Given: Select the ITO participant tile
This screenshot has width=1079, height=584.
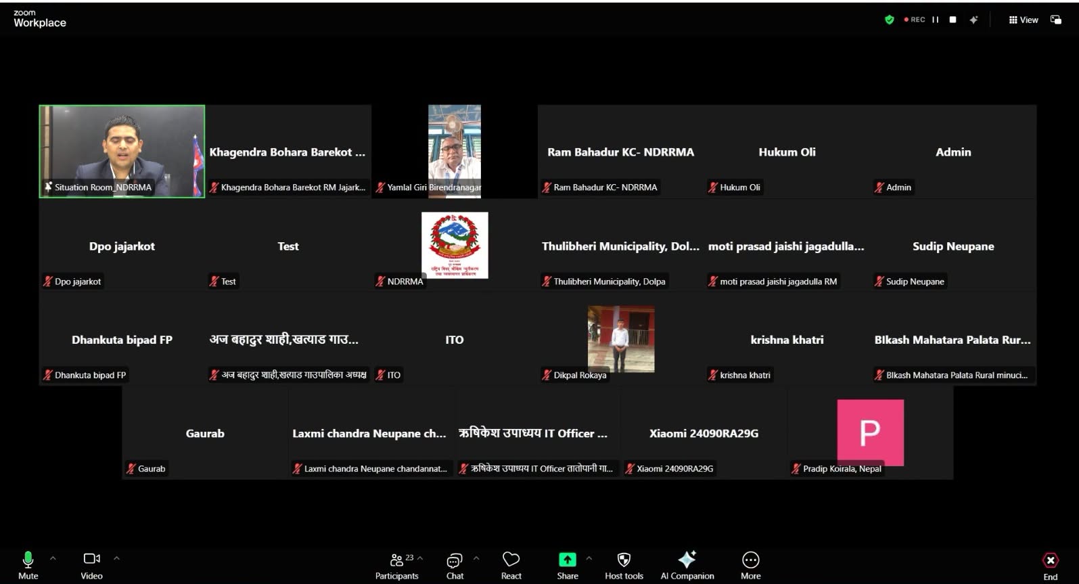Looking at the screenshot, I should pyautogui.click(x=455, y=339).
